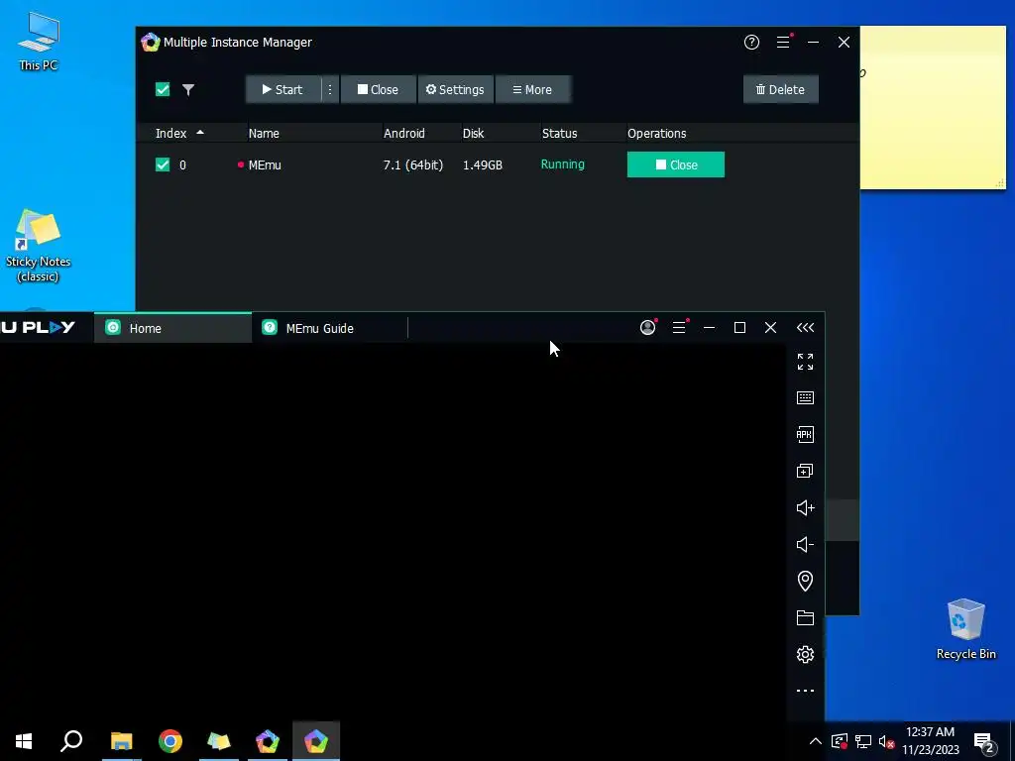Screen dimensions: 1015x761
Task: Open the network tray icon
Action: [x=863, y=741]
